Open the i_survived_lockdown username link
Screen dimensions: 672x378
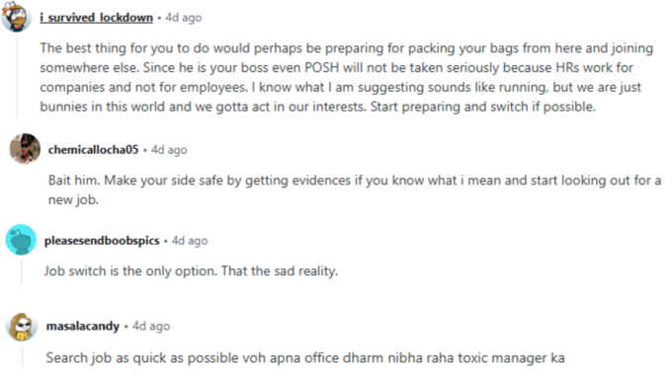tap(97, 18)
